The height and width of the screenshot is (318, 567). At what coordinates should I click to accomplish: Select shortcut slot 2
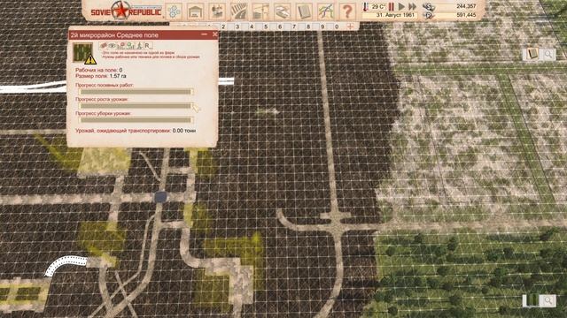click(223, 26)
